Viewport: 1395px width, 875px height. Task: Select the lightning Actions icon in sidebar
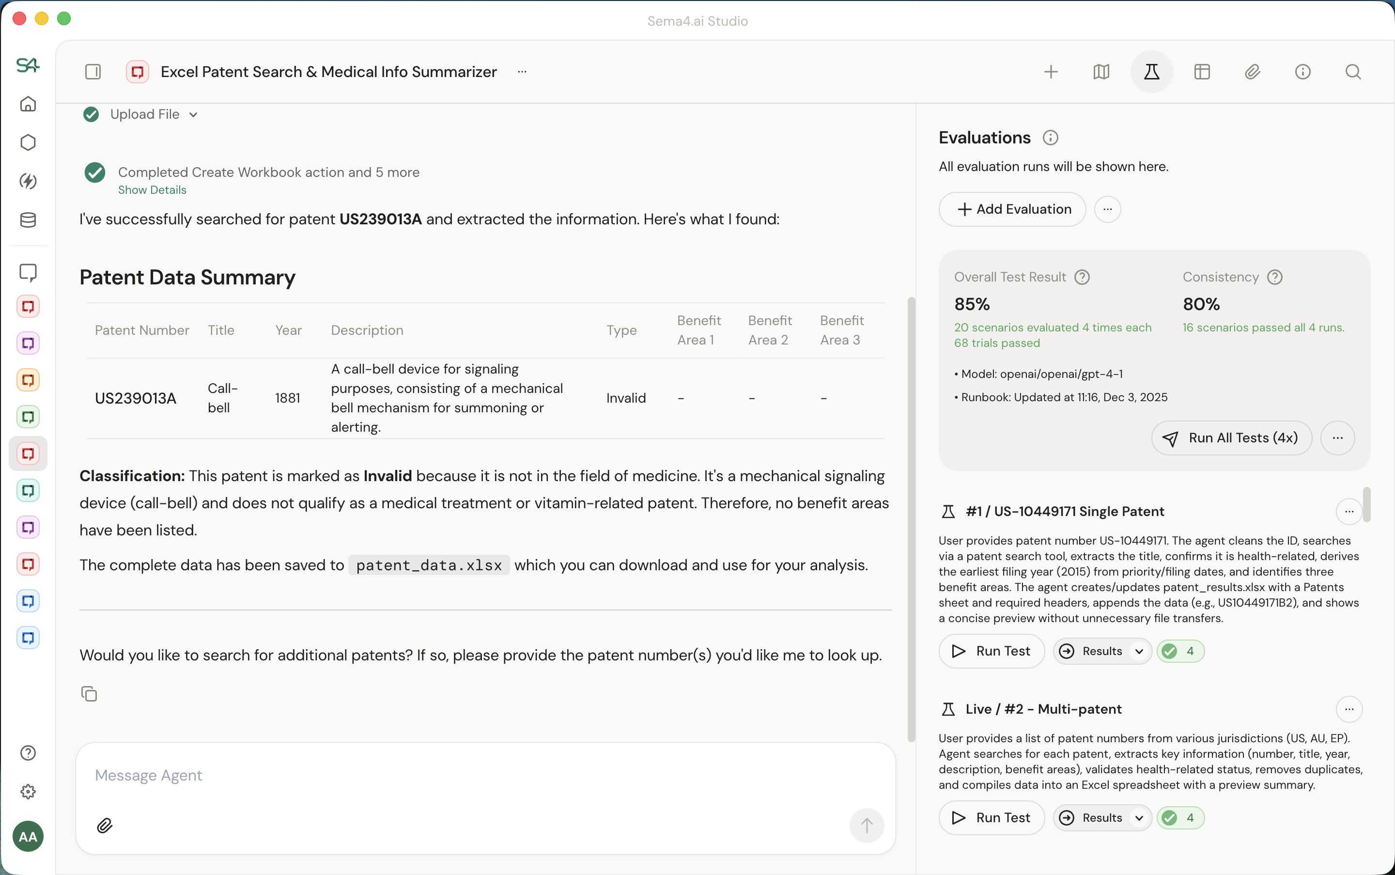(27, 181)
